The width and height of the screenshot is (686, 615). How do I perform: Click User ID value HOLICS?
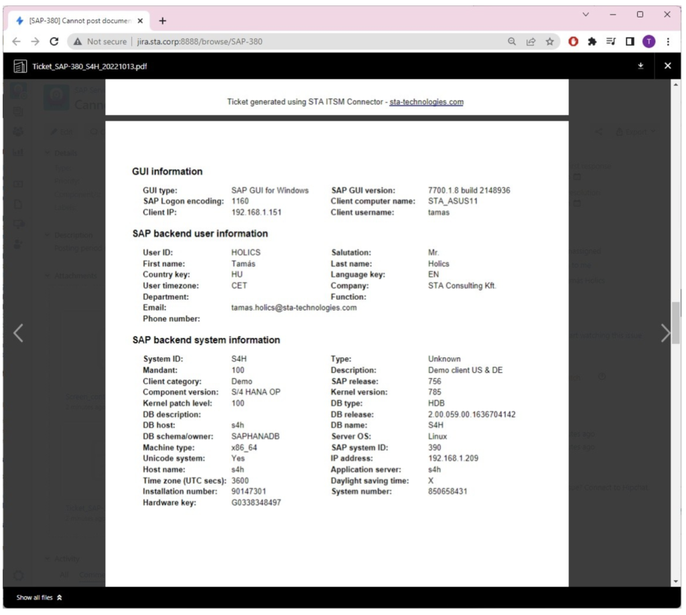[x=246, y=253]
